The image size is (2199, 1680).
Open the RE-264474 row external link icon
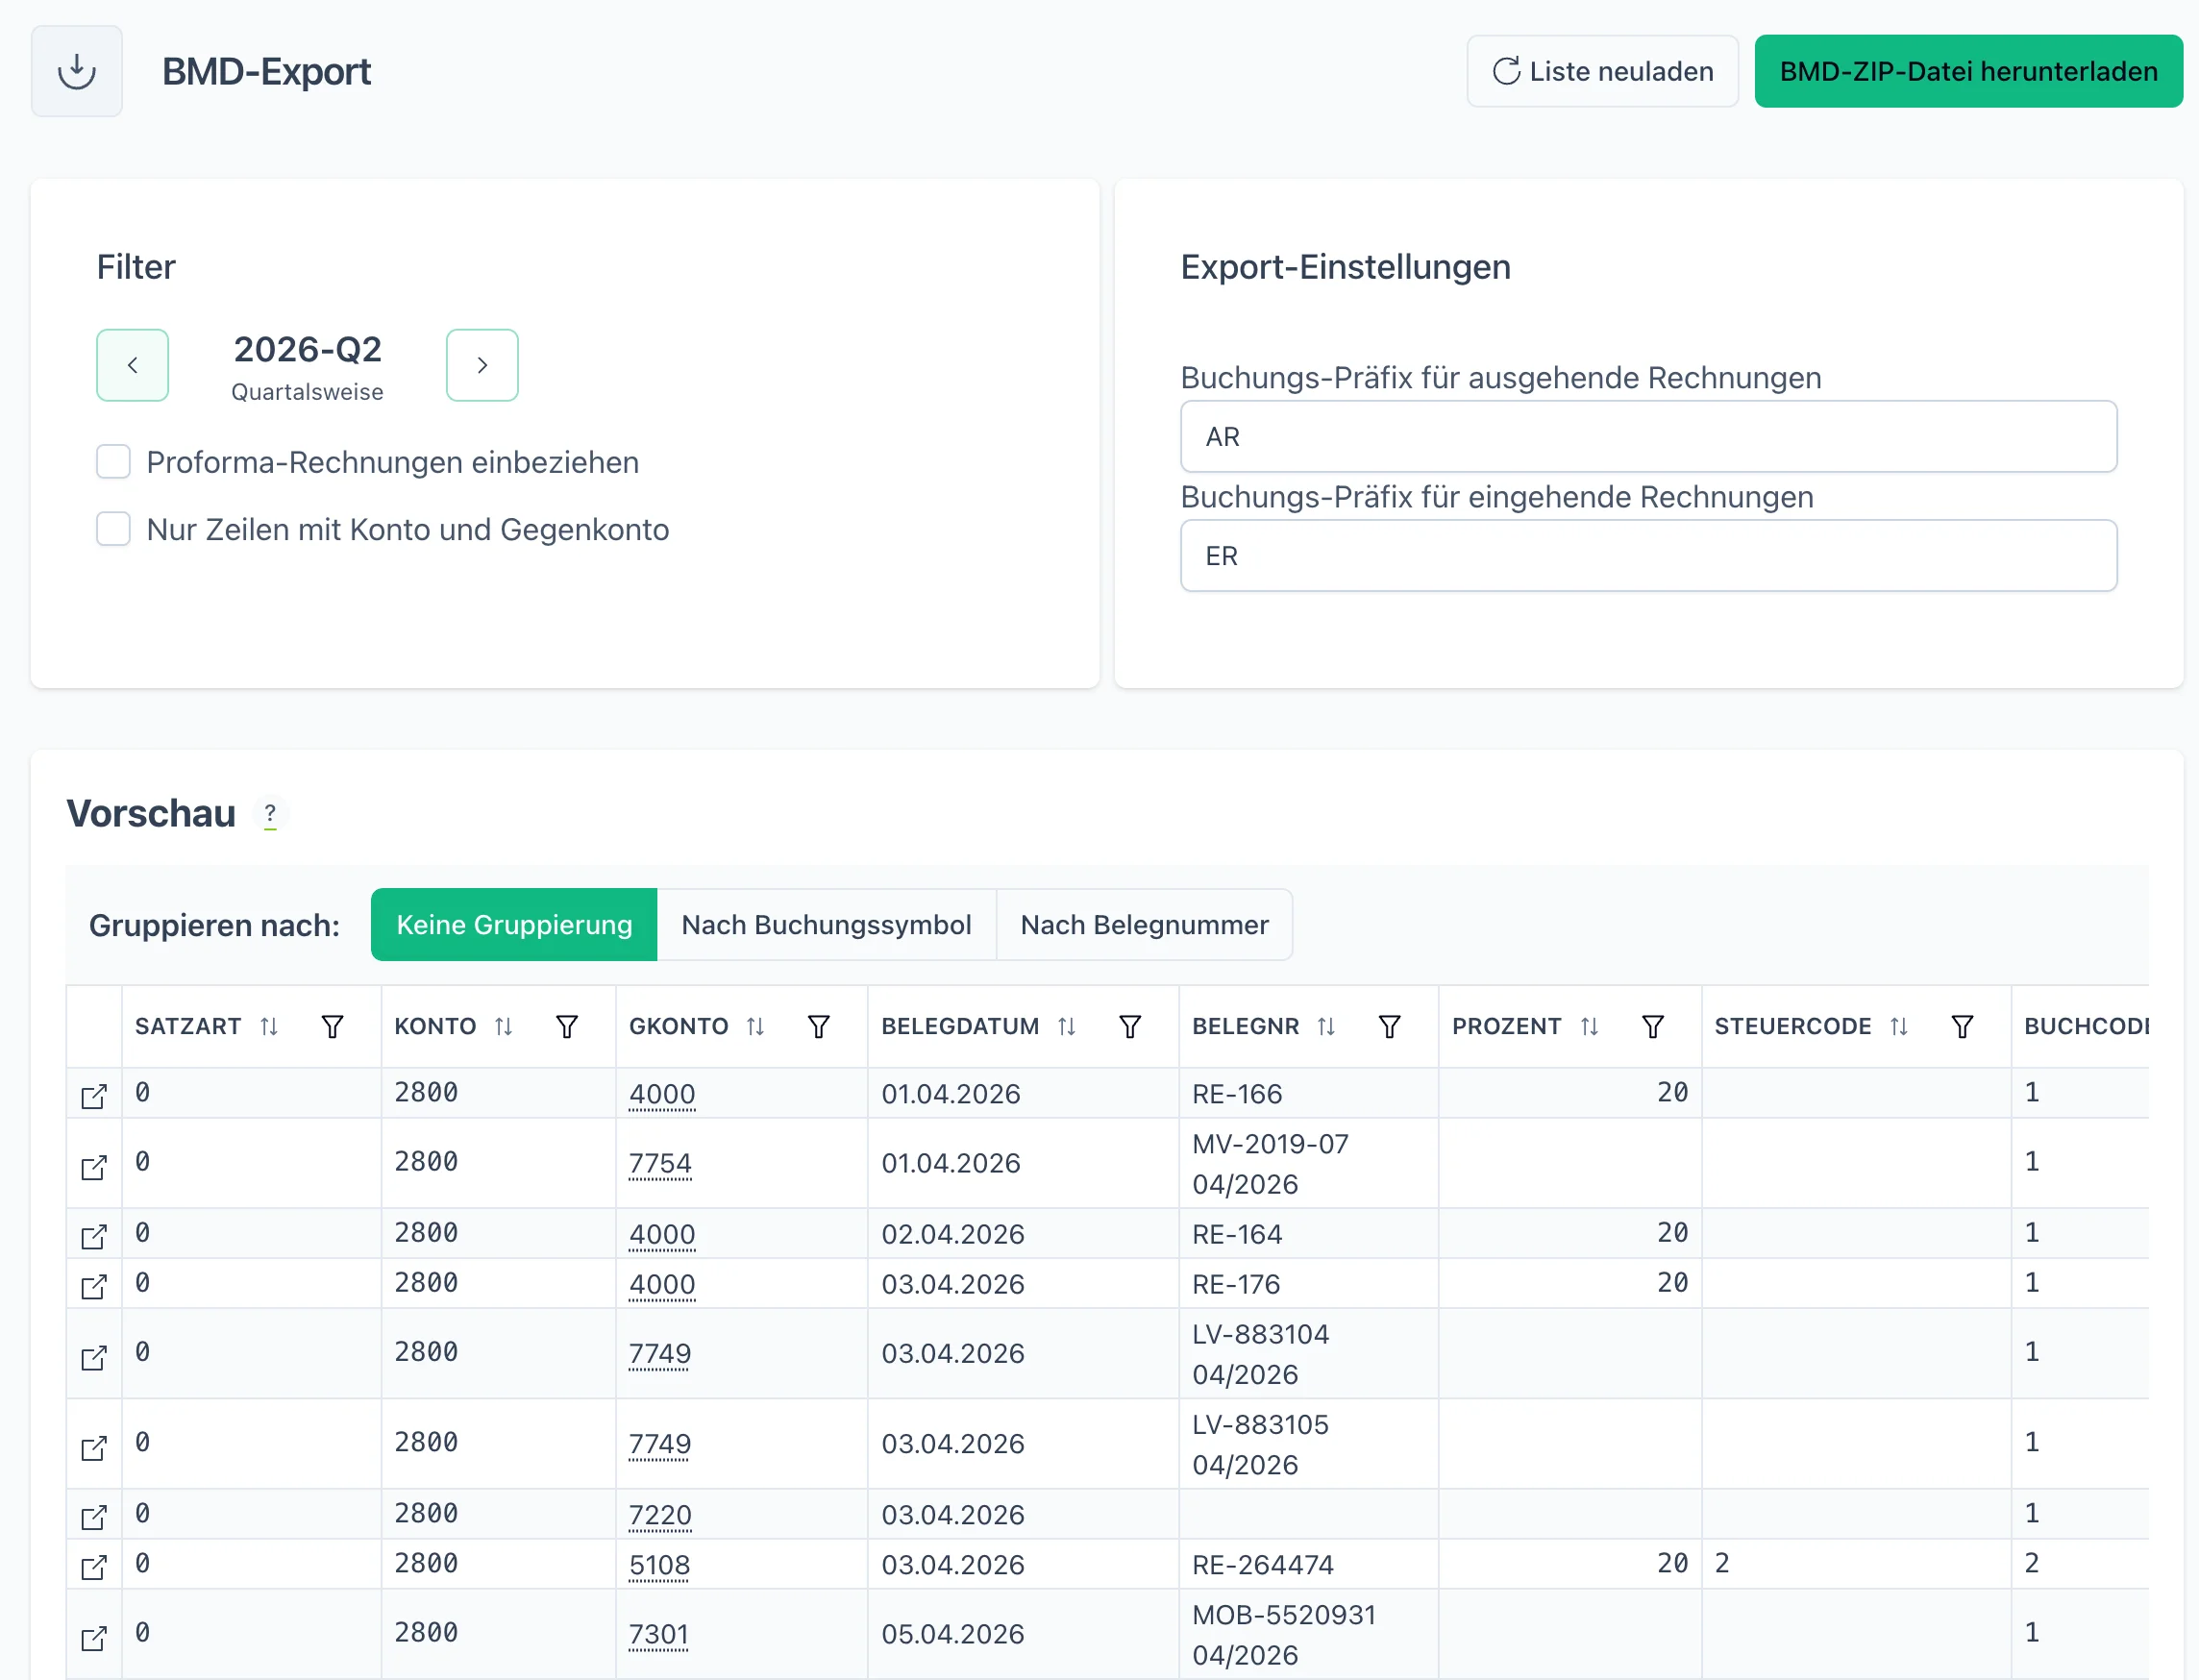[x=93, y=1566]
